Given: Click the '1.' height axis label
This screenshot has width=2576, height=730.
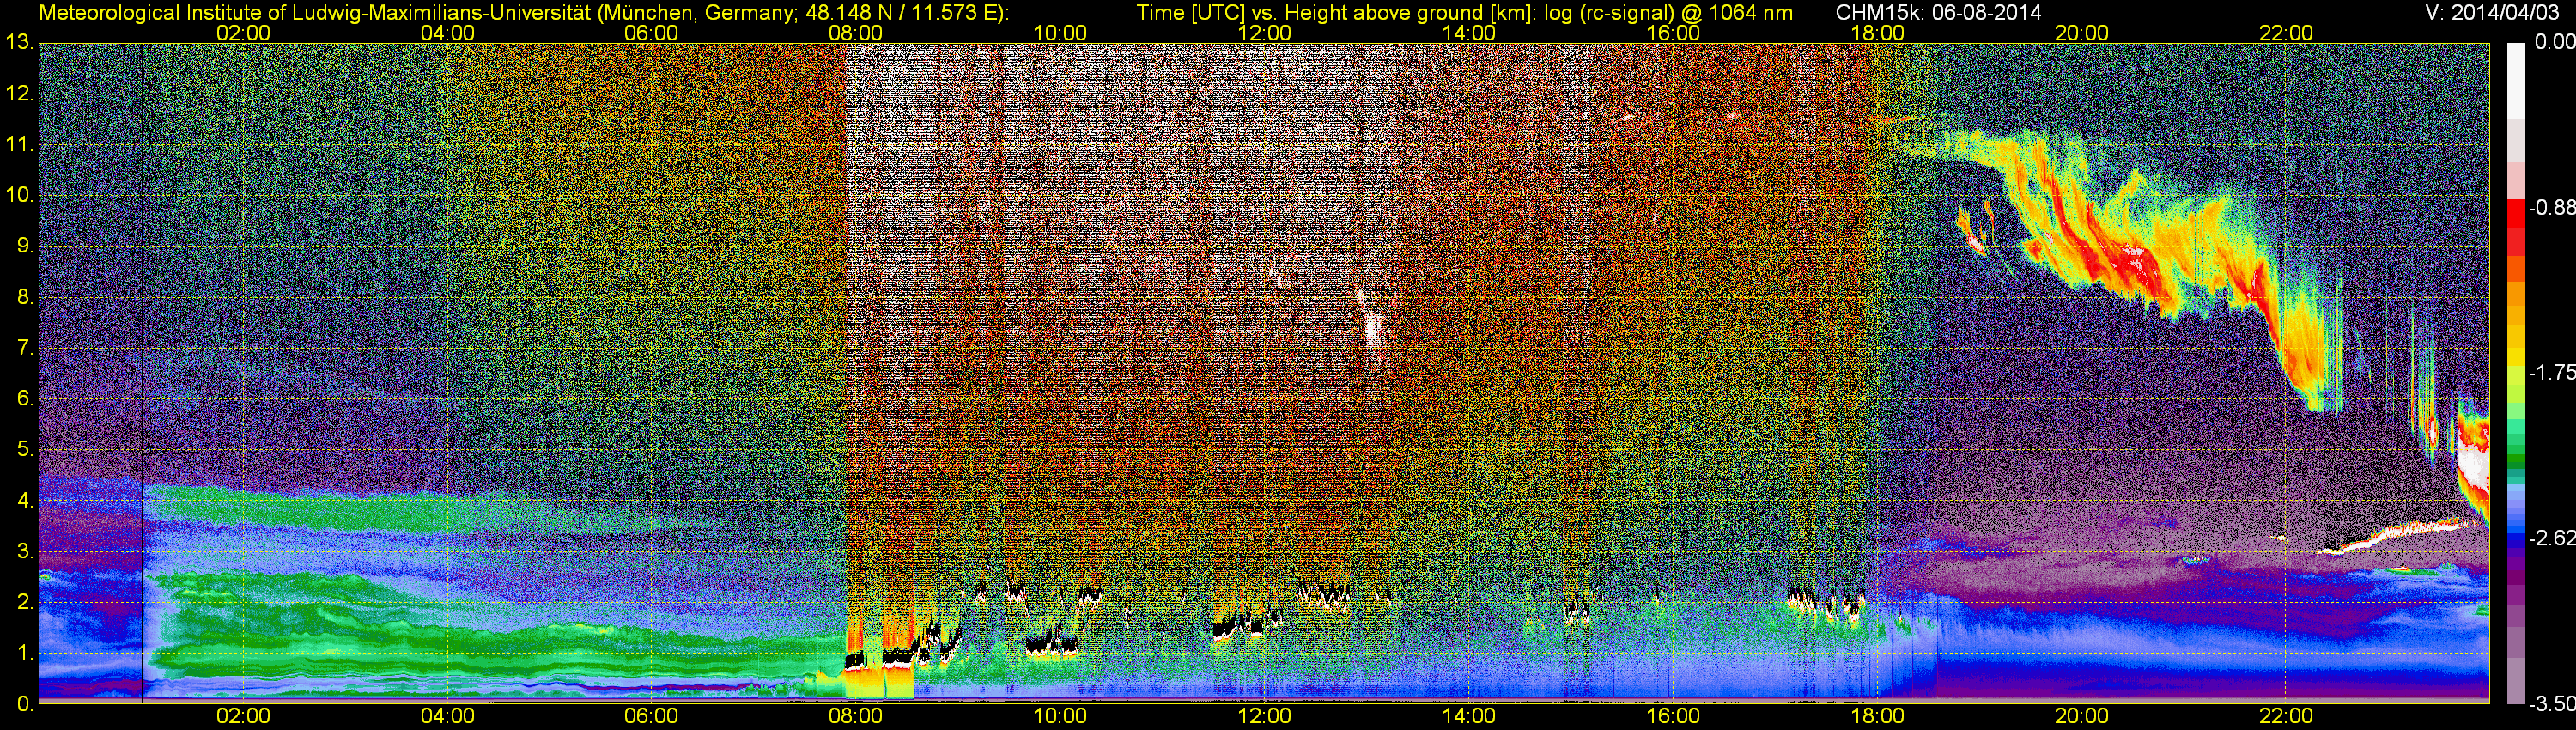Looking at the screenshot, I should [24, 653].
